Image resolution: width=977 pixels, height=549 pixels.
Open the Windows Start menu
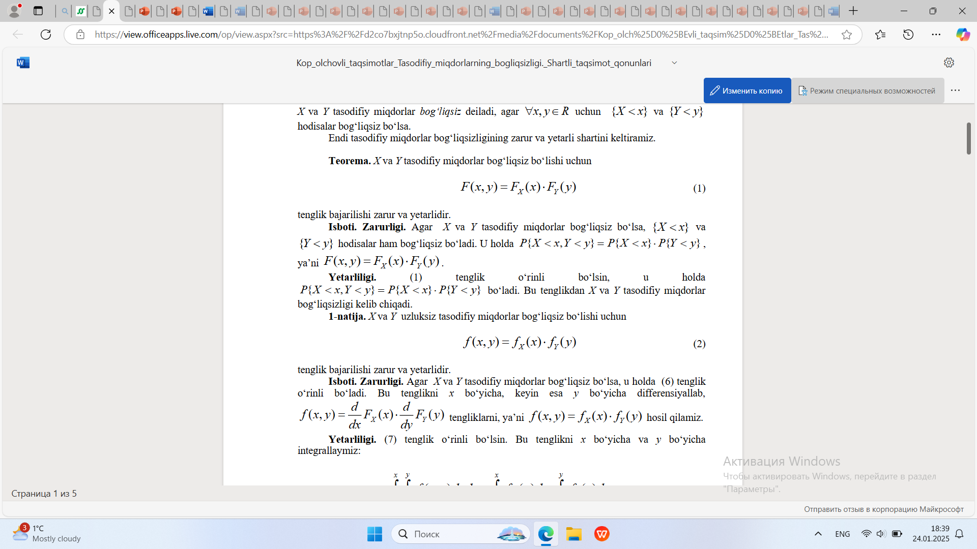tap(375, 534)
